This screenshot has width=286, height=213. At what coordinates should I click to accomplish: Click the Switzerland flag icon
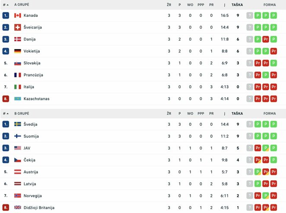click(x=17, y=27)
